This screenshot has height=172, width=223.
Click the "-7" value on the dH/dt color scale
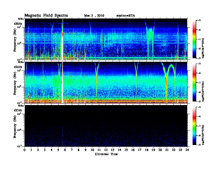pos(199,39)
